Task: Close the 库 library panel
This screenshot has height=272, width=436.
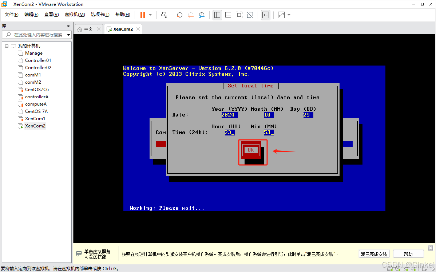Action: coord(68,26)
